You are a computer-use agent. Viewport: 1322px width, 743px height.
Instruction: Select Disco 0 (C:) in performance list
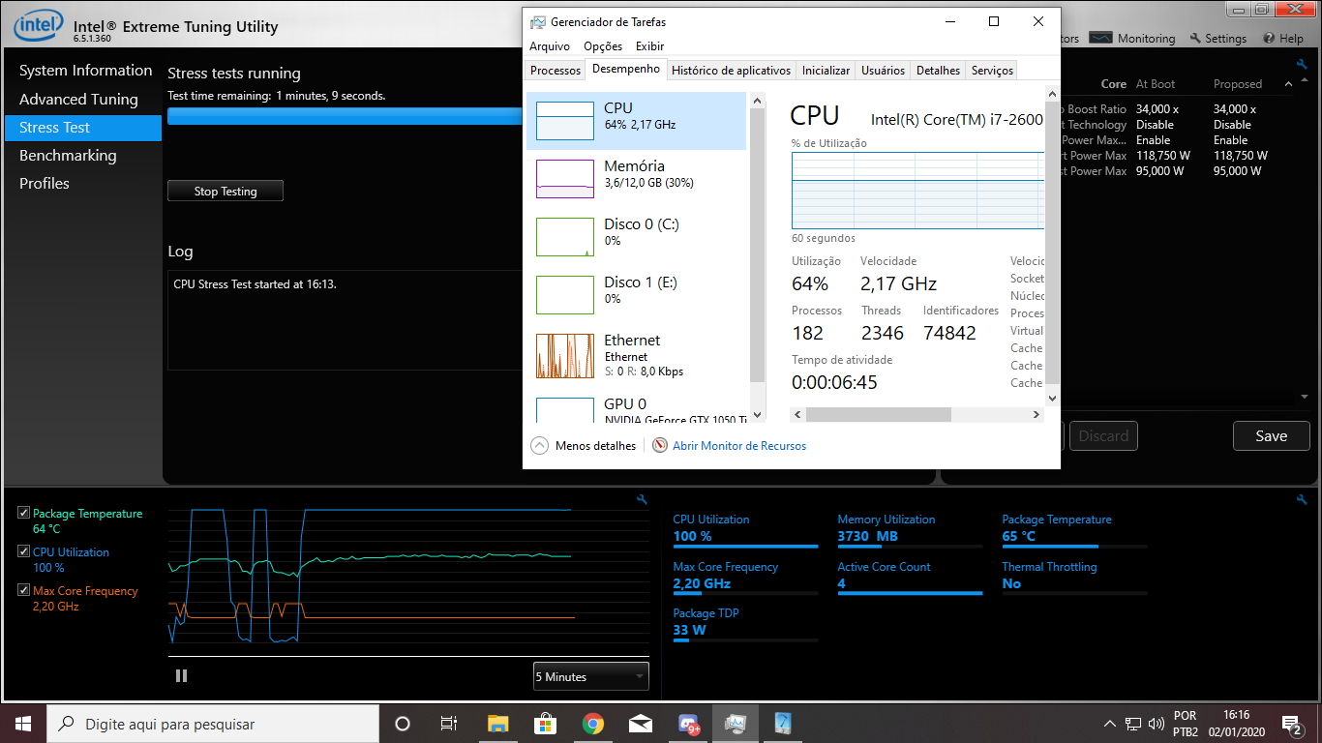636,237
